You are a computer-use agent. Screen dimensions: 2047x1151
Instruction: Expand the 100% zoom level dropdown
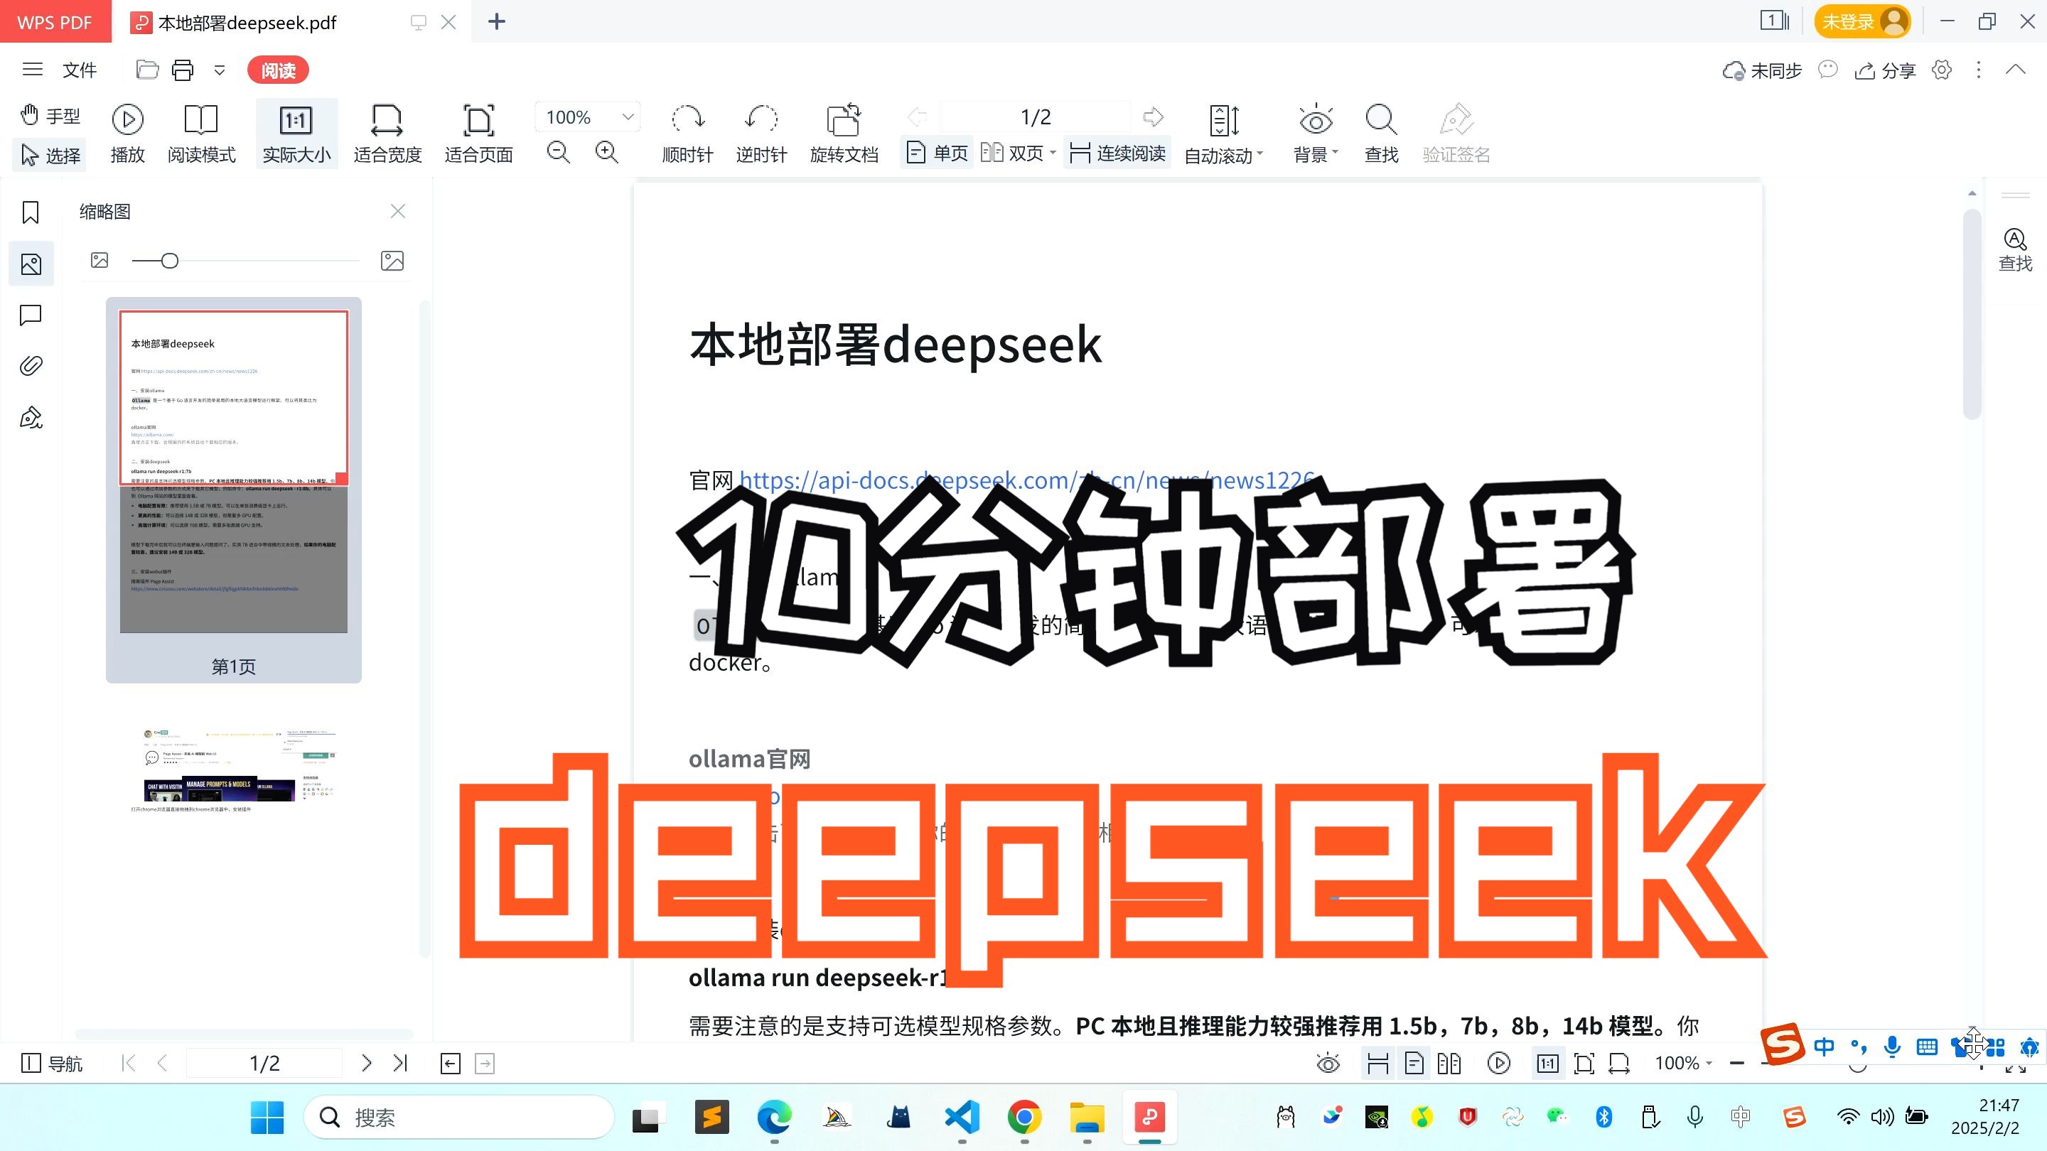(x=628, y=117)
